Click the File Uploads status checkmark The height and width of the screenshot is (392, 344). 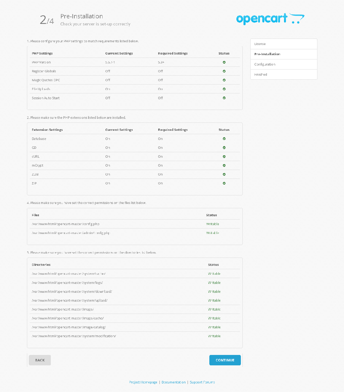pyautogui.click(x=224, y=89)
